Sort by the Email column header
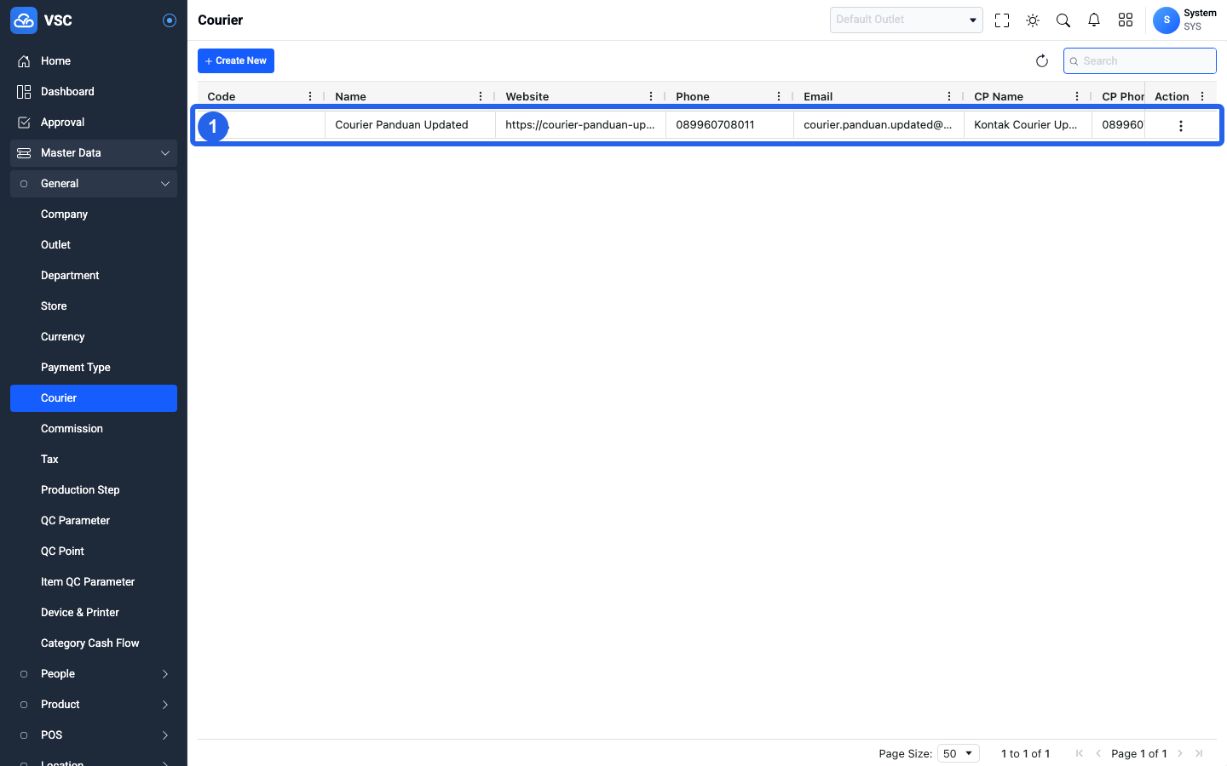Image resolution: width=1227 pixels, height=766 pixels. (x=818, y=97)
